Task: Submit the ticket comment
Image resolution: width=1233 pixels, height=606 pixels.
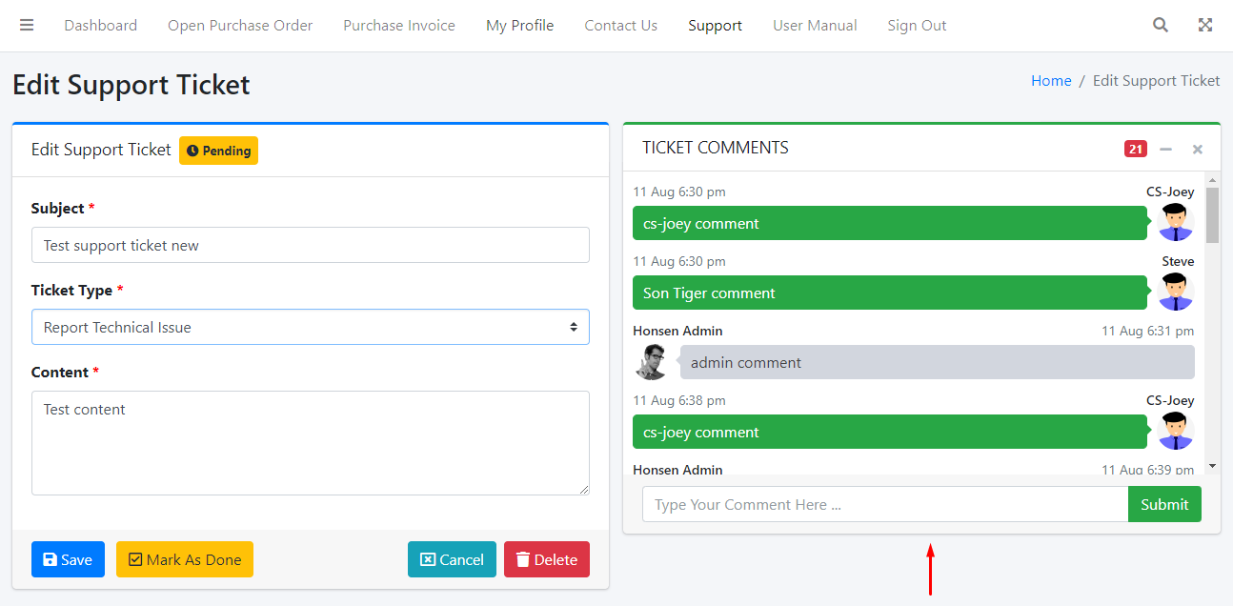Action: [1164, 504]
